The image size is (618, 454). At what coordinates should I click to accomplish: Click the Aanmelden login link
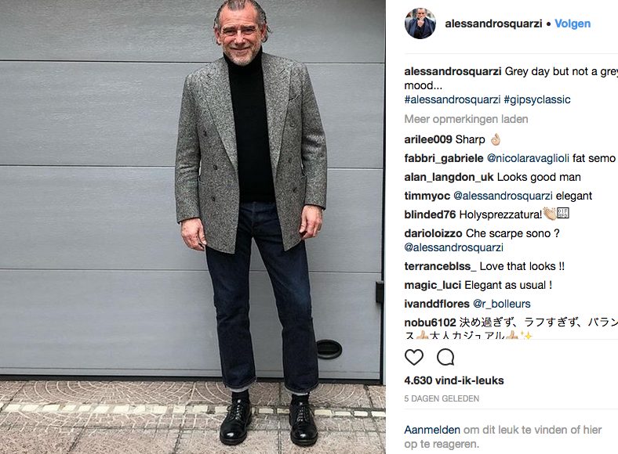click(432, 430)
